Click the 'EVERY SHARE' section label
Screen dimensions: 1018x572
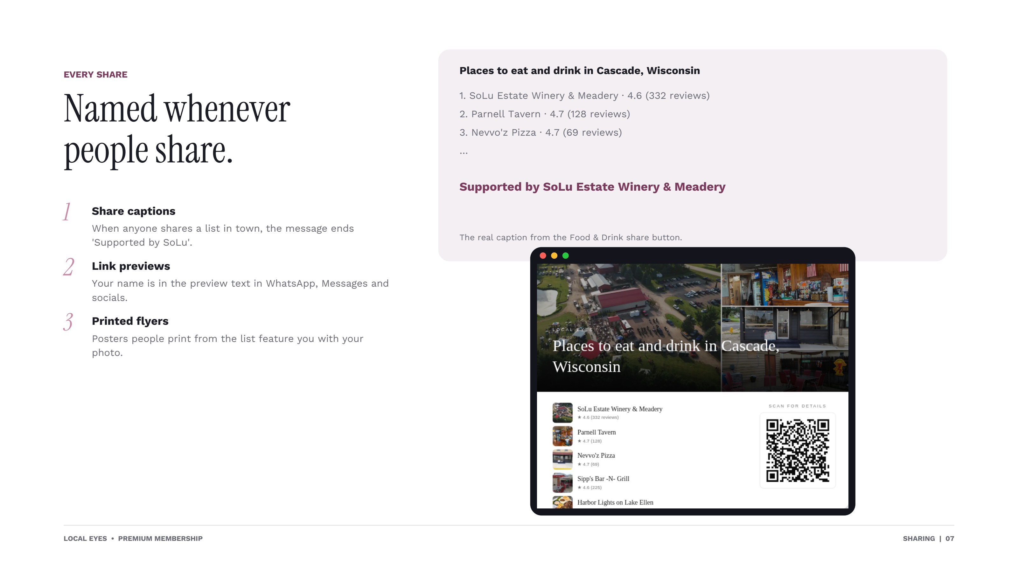click(96, 75)
